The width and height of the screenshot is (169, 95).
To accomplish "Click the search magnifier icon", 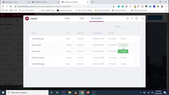I will click(x=139, y=26).
